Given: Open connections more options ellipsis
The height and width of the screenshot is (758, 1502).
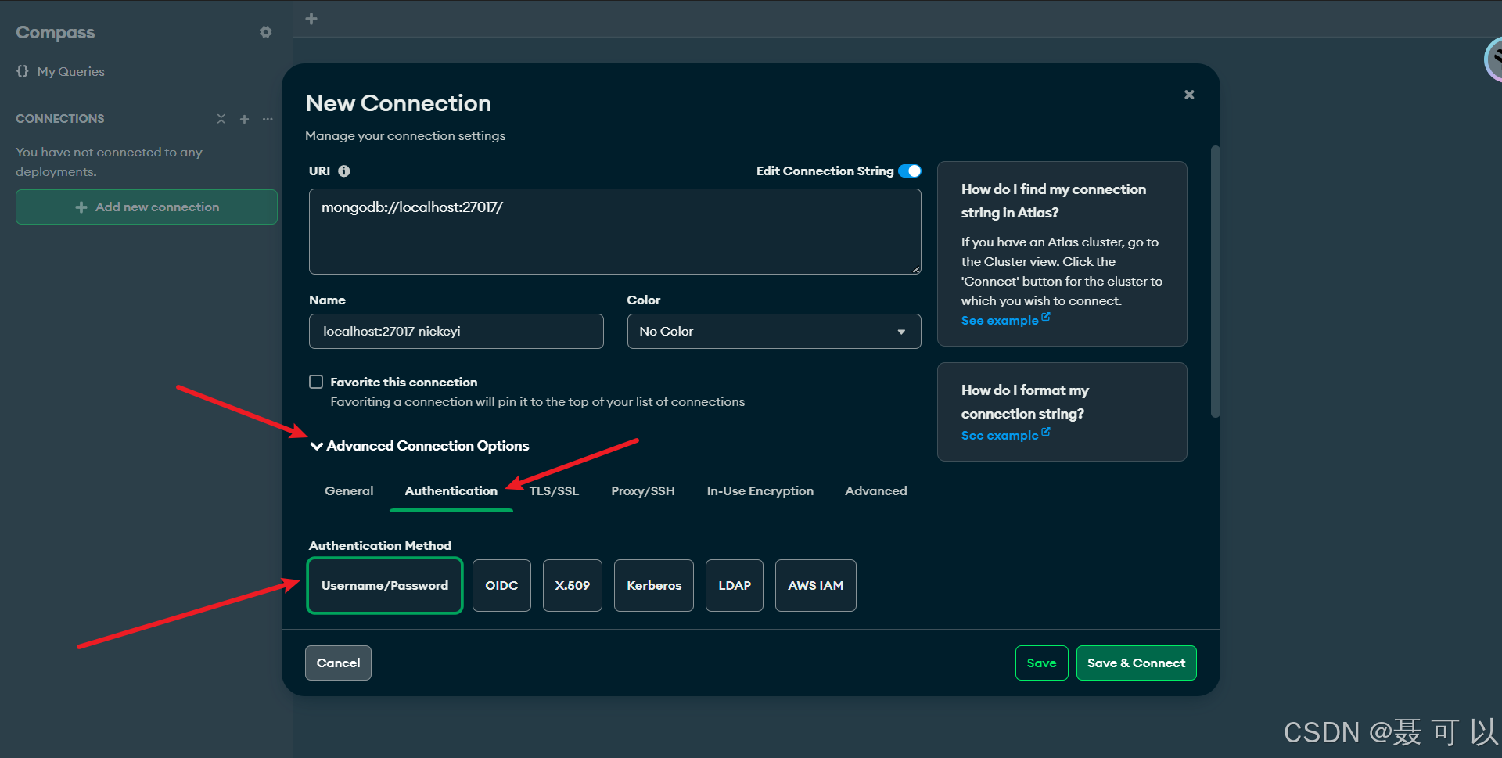Looking at the screenshot, I should pyautogui.click(x=268, y=119).
